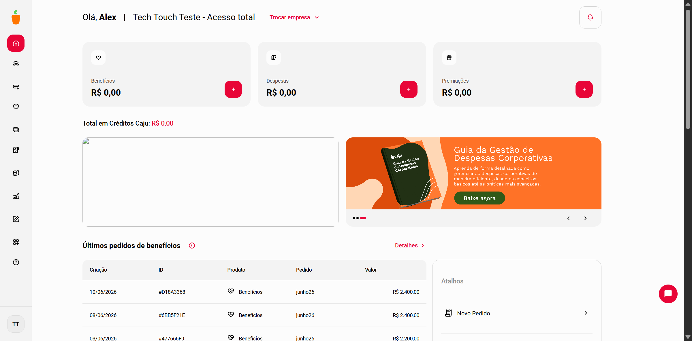
Task: Open the TT profile avatar
Action: (x=16, y=324)
